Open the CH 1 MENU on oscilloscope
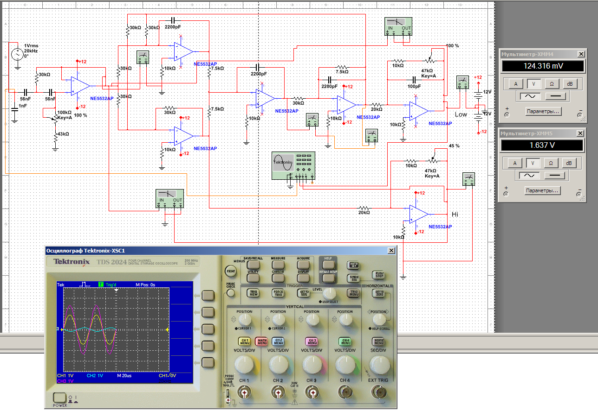The height and width of the screenshot is (417, 598). pos(244,342)
